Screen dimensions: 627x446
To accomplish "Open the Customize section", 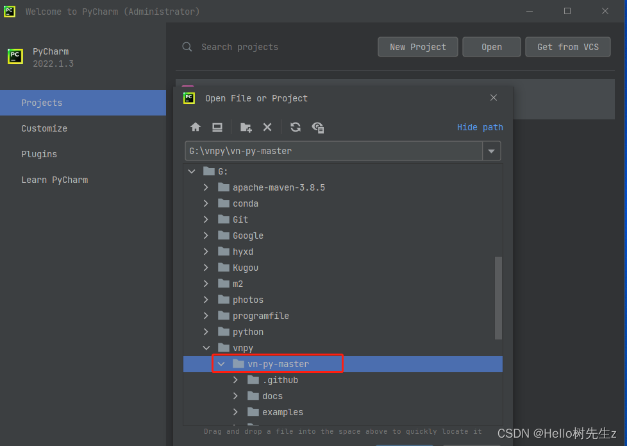I will 83,128.
